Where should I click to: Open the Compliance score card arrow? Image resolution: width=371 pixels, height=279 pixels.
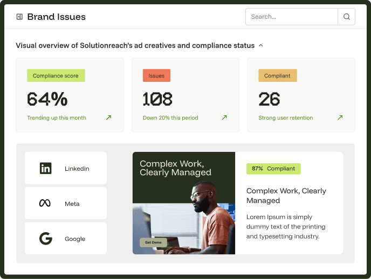point(108,117)
